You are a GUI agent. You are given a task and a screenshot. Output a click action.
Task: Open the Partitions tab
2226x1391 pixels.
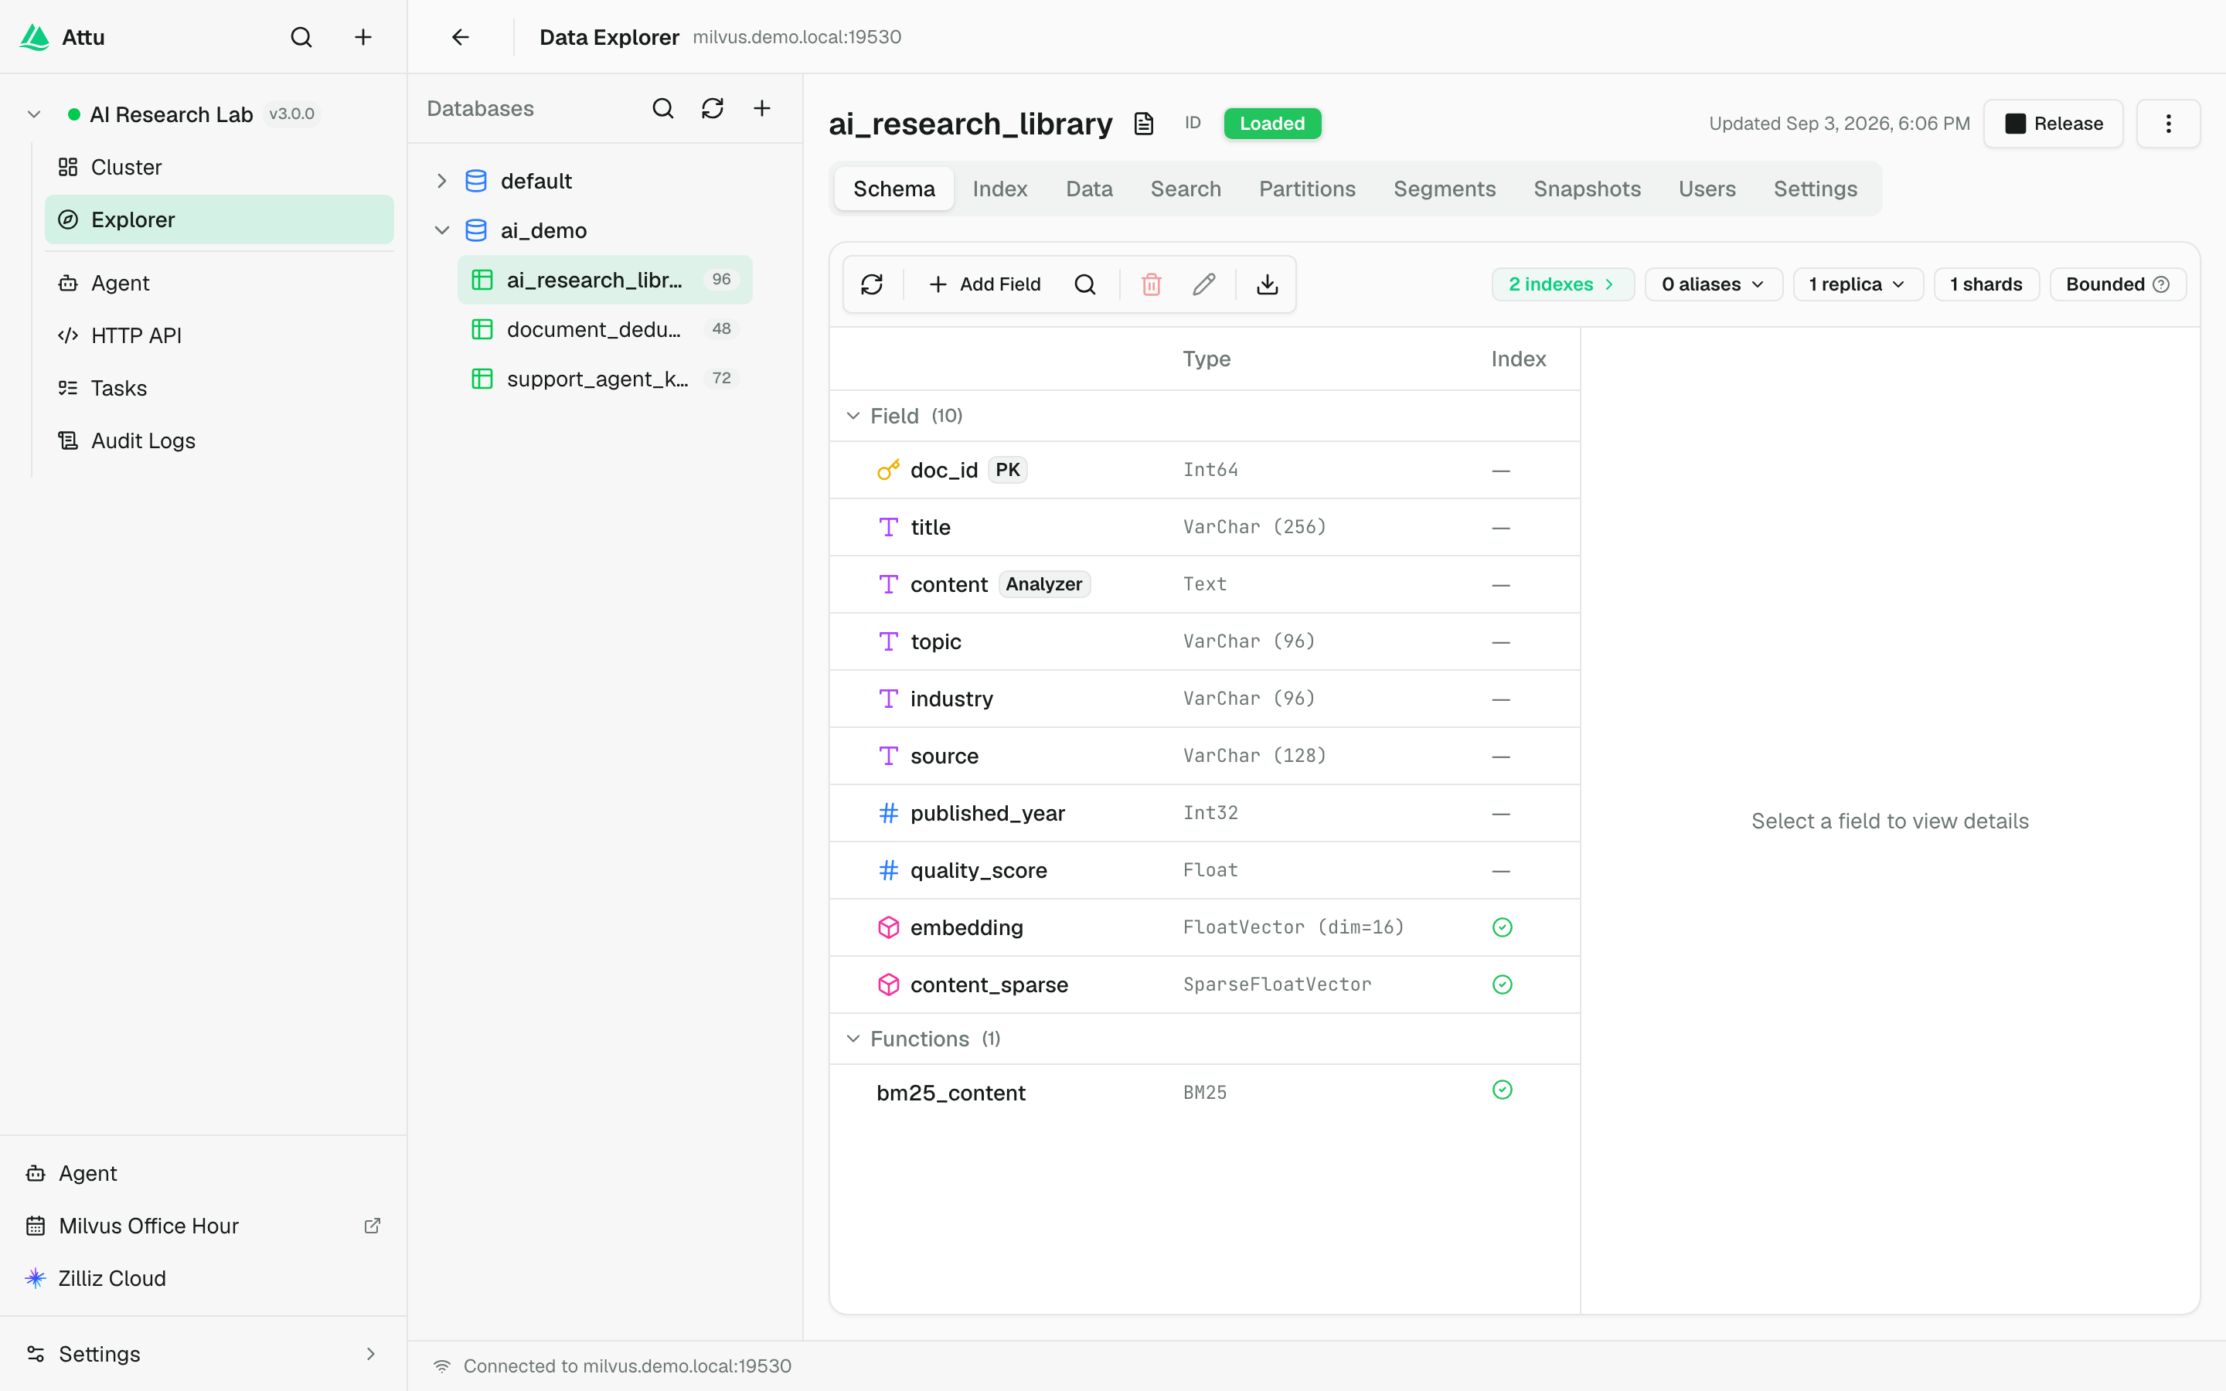point(1307,189)
